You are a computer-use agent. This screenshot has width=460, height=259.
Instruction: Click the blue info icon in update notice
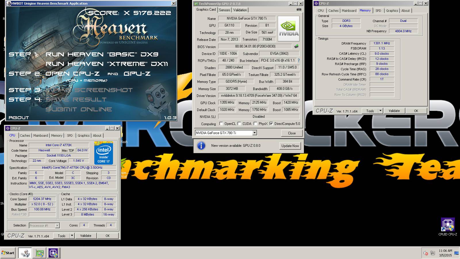coord(201,146)
